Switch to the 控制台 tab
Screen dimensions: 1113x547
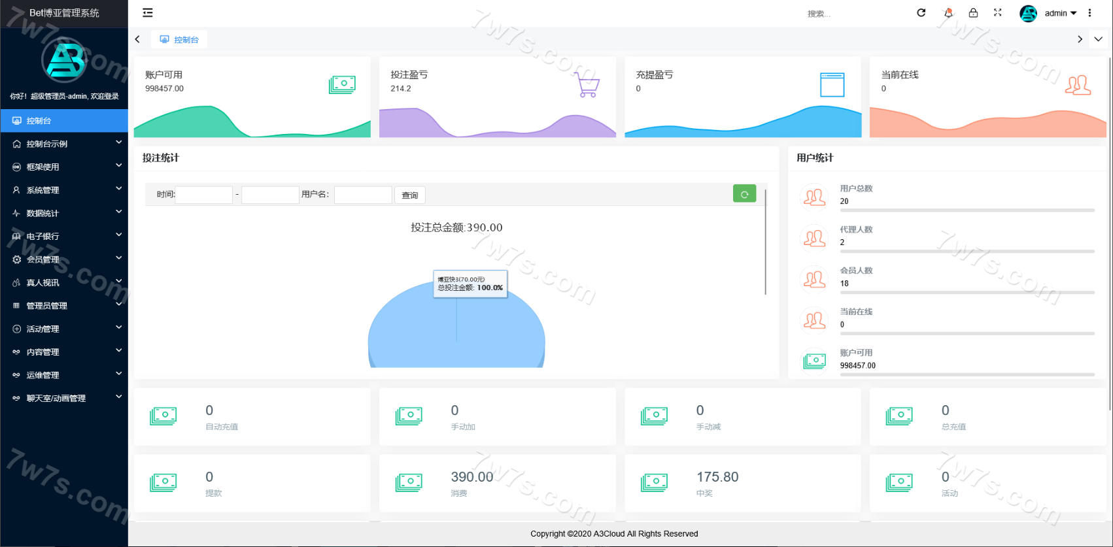[180, 39]
